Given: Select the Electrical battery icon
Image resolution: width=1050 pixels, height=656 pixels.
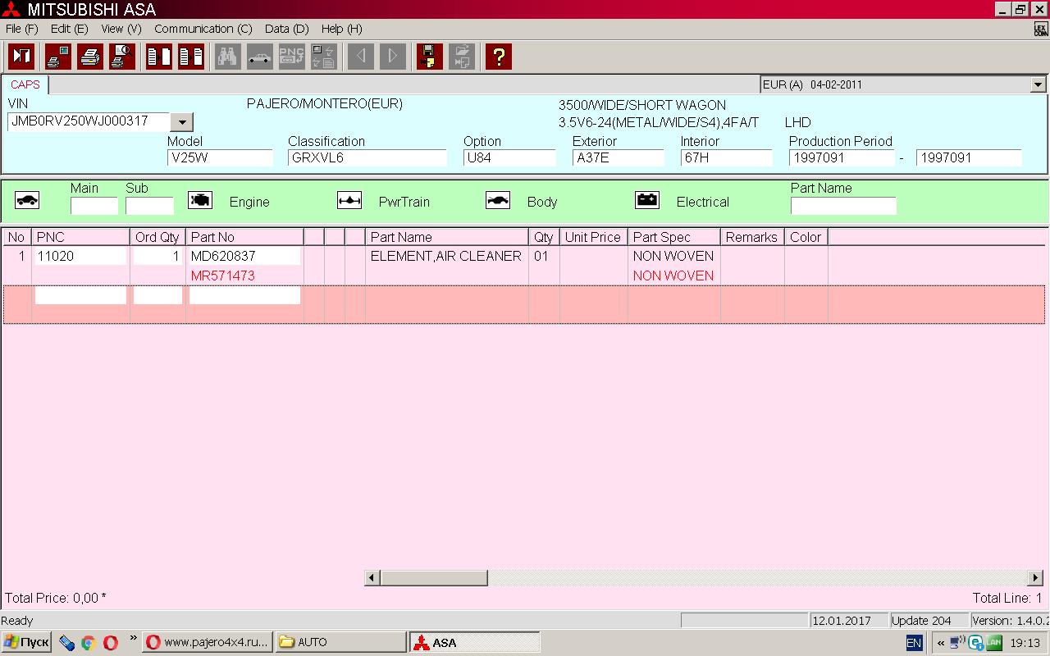Looking at the screenshot, I should tap(647, 201).
